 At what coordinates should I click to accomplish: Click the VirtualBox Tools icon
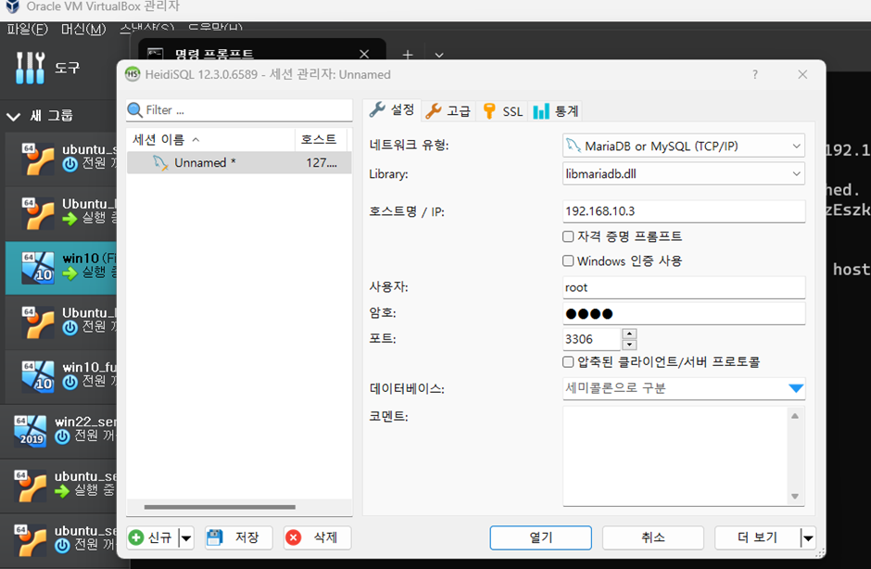(x=30, y=68)
